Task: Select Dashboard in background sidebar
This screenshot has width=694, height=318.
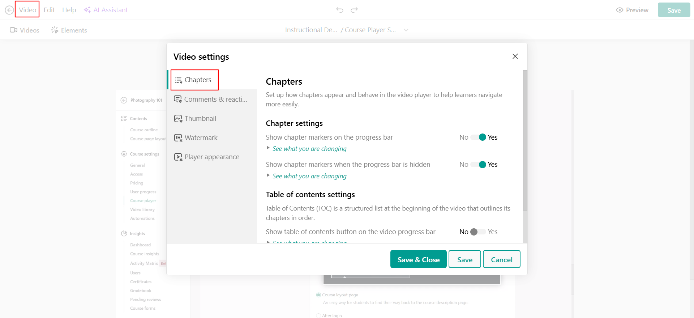Action: pyautogui.click(x=140, y=245)
